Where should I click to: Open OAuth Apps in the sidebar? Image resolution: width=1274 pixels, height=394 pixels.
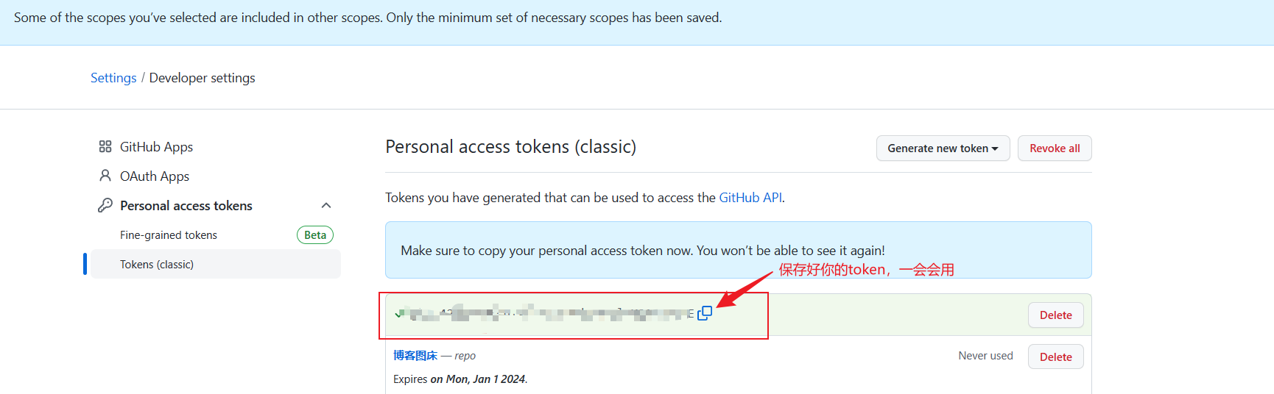click(155, 176)
